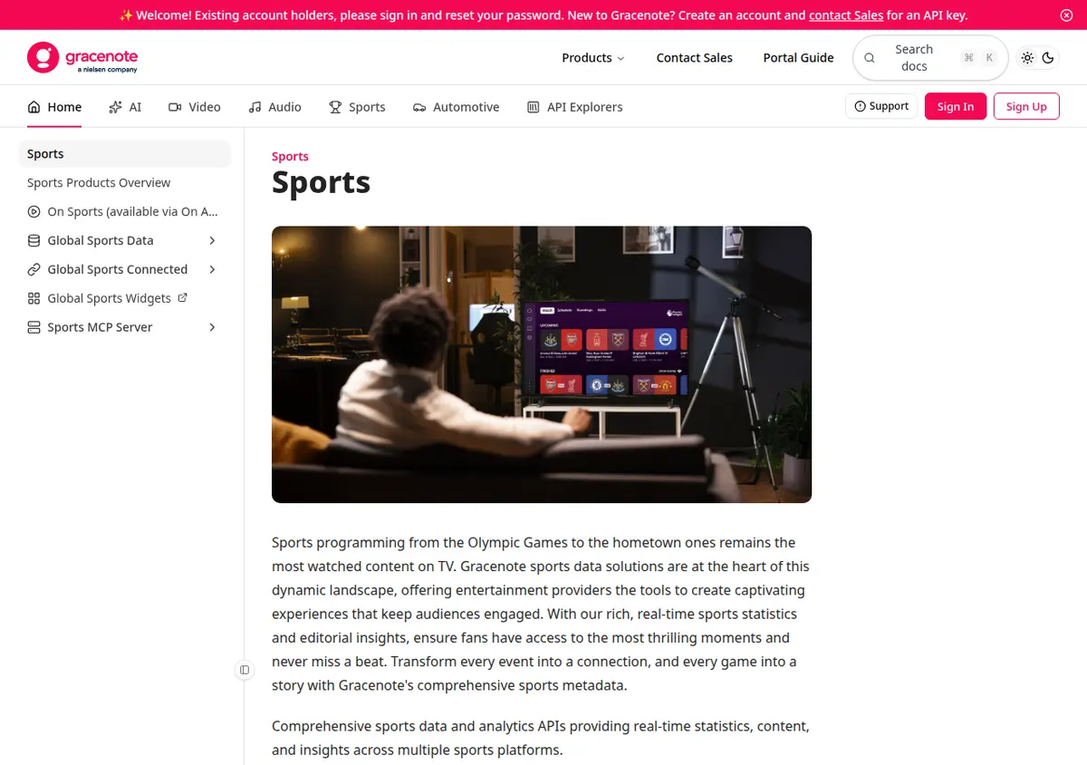Screen dimensions: 1087x765
Task: Click the play icon beside On Sports
Action: 34,212
